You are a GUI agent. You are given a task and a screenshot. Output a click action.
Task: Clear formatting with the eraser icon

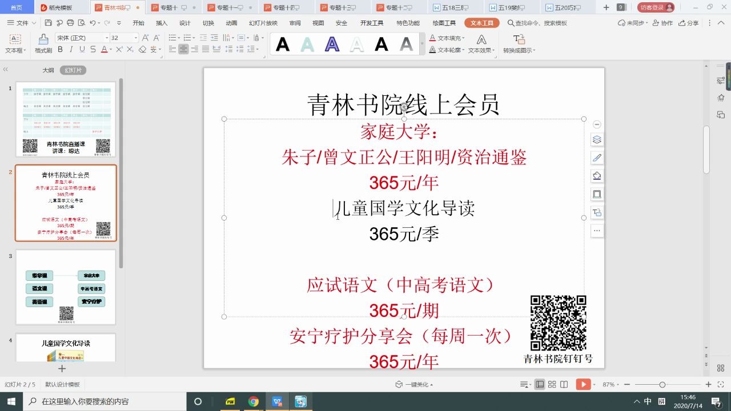(143, 50)
